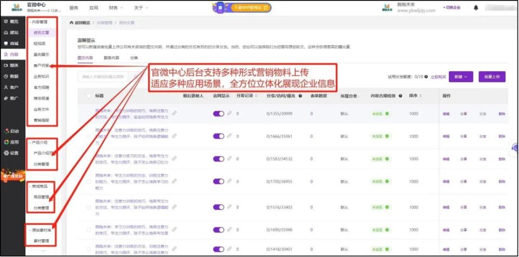Select 短视频 in the content menu
Screen dimensions: 519x257
(39, 44)
